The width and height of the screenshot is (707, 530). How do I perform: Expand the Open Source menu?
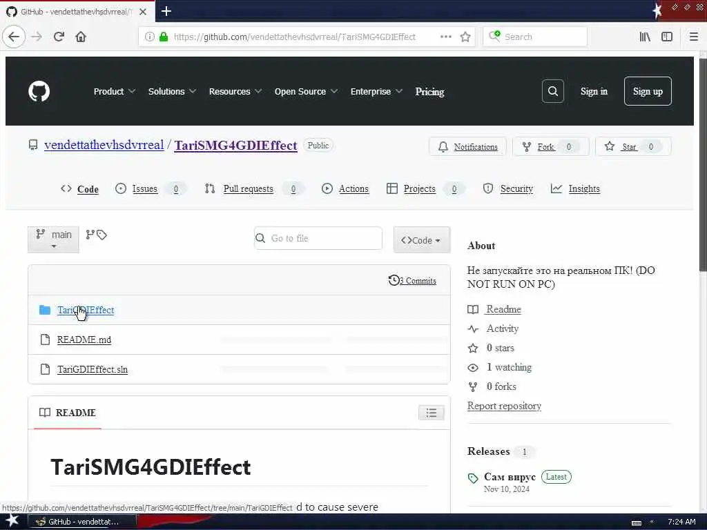pyautogui.click(x=306, y=92)
